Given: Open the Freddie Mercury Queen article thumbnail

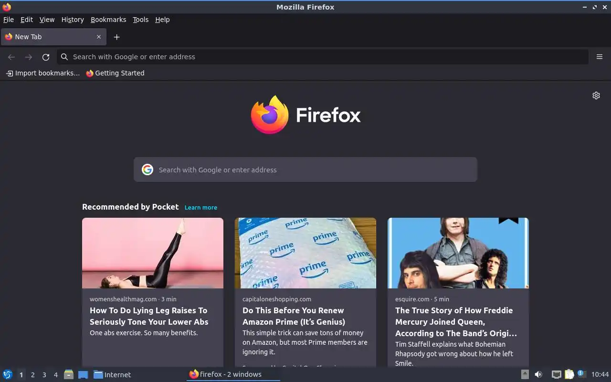Looking at the screenshot, I should pos(458,253).
